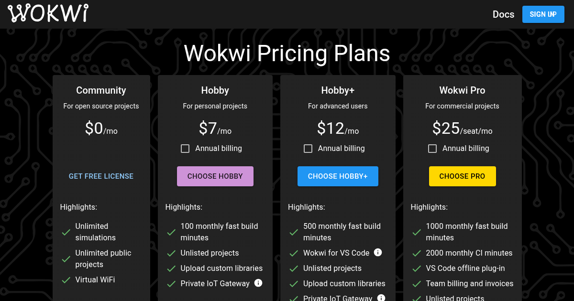Click the Wokwi Pro plan heading
The width and height of the screenshot is (574, 301).
point(462,90)
